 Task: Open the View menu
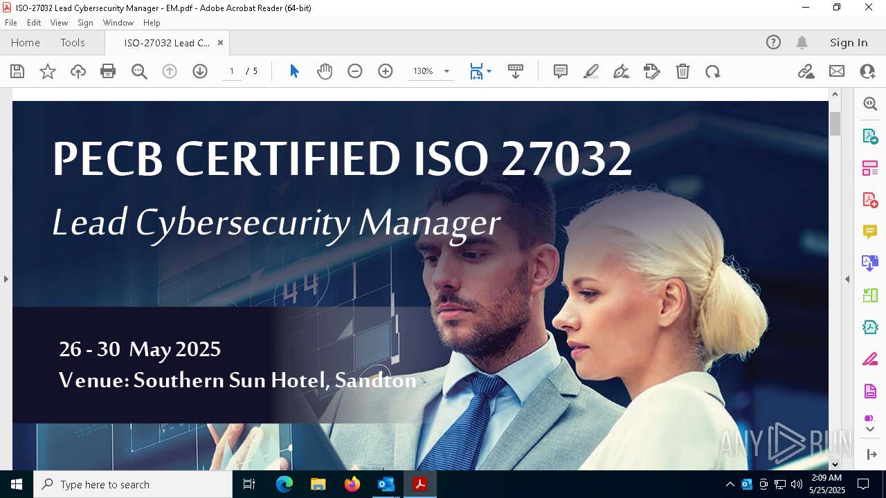(x=59, y=23)
